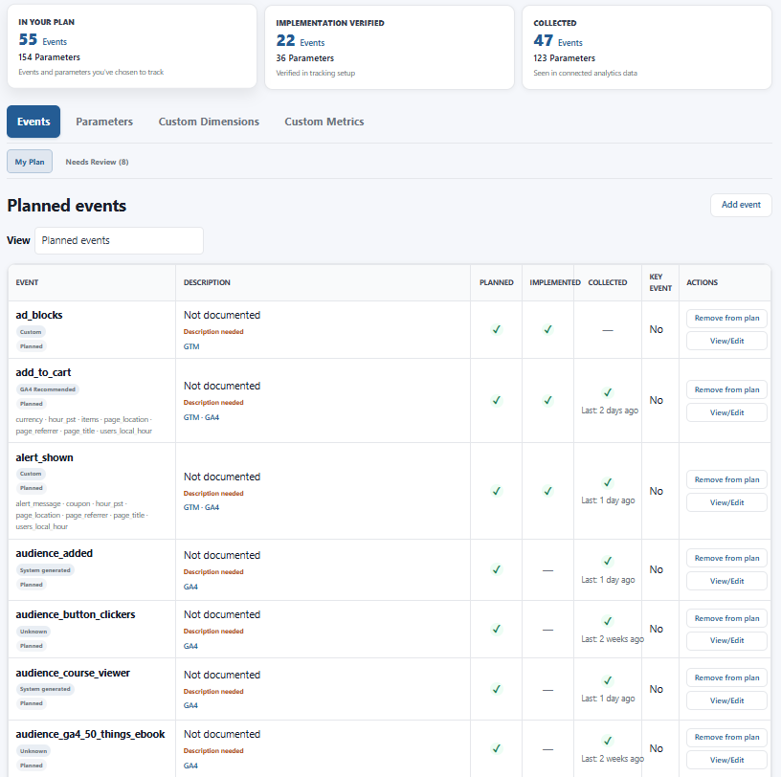
Task: Click the alert_shown collected checkmark
Action: click(608, 482)
